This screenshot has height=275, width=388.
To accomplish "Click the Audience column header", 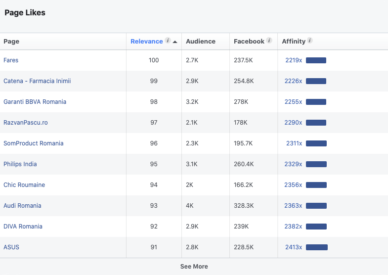I will coord(200,42).
